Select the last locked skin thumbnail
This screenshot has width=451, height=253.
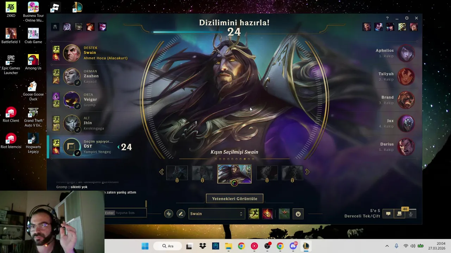(292, 173)
